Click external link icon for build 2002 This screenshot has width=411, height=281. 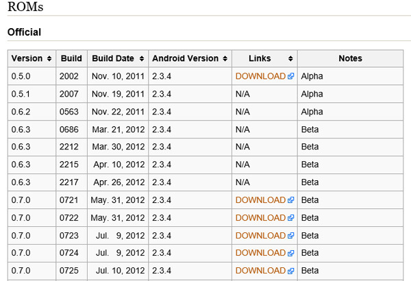(x=290, y=76)
